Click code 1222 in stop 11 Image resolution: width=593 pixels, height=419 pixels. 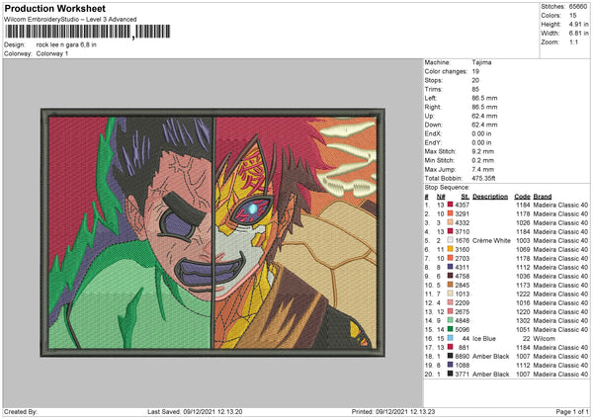coord(523,293)
